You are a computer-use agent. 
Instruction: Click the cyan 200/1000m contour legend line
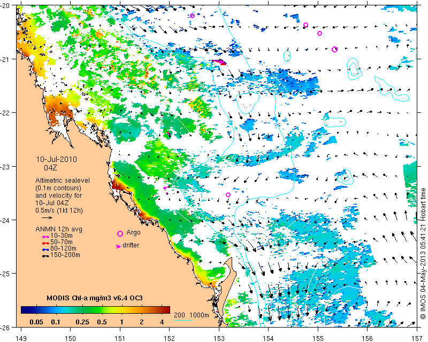point(183,320)
